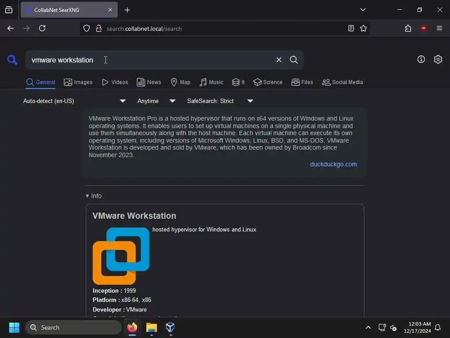List all tabs dropdown arrow

click(363, 10)
